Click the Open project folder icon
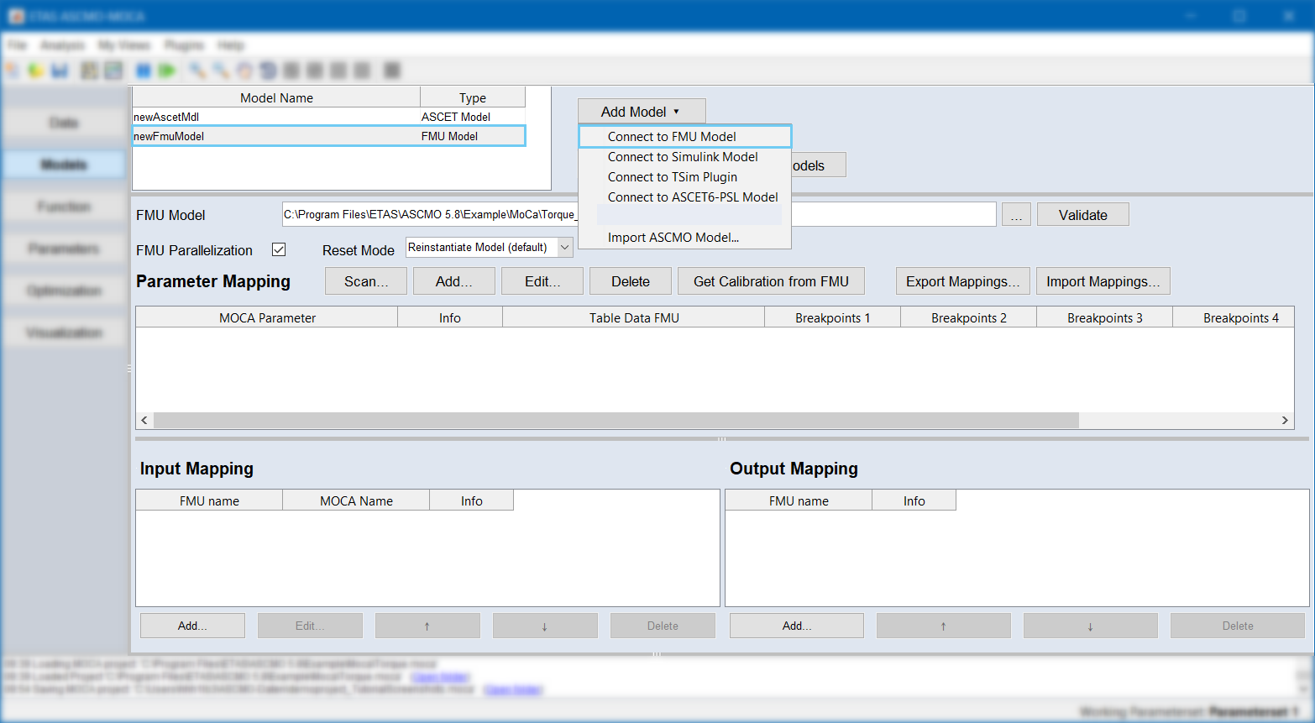Viewport: 1315px width, 723px height. [x=36, y=71]
